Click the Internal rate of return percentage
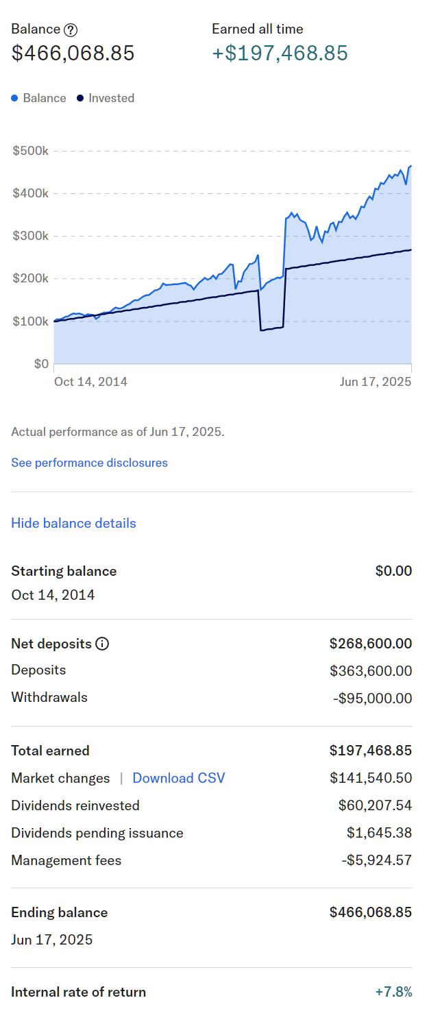The width and height of the screenshot is (429, 1009). point(393,992)
